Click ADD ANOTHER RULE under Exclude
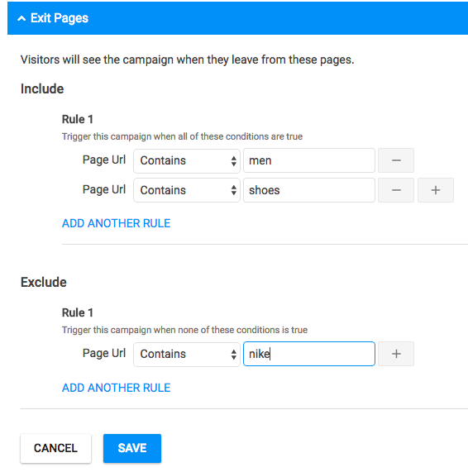This screenshot has width=468, height=472. pos(117,388)
